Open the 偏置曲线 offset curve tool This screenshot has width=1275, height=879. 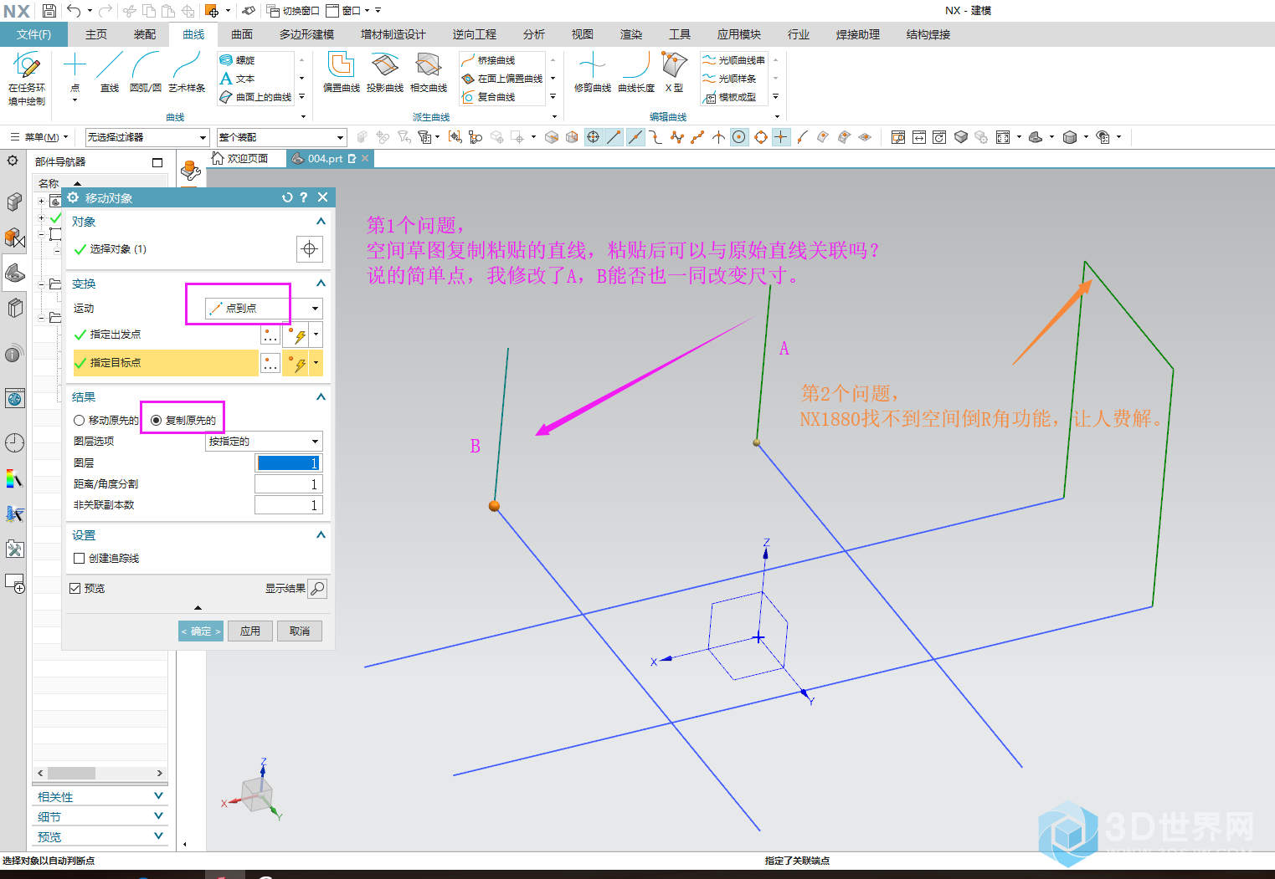342,73
